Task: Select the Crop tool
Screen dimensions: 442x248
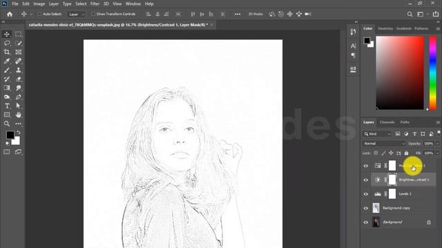Action: tap(7, 52)
